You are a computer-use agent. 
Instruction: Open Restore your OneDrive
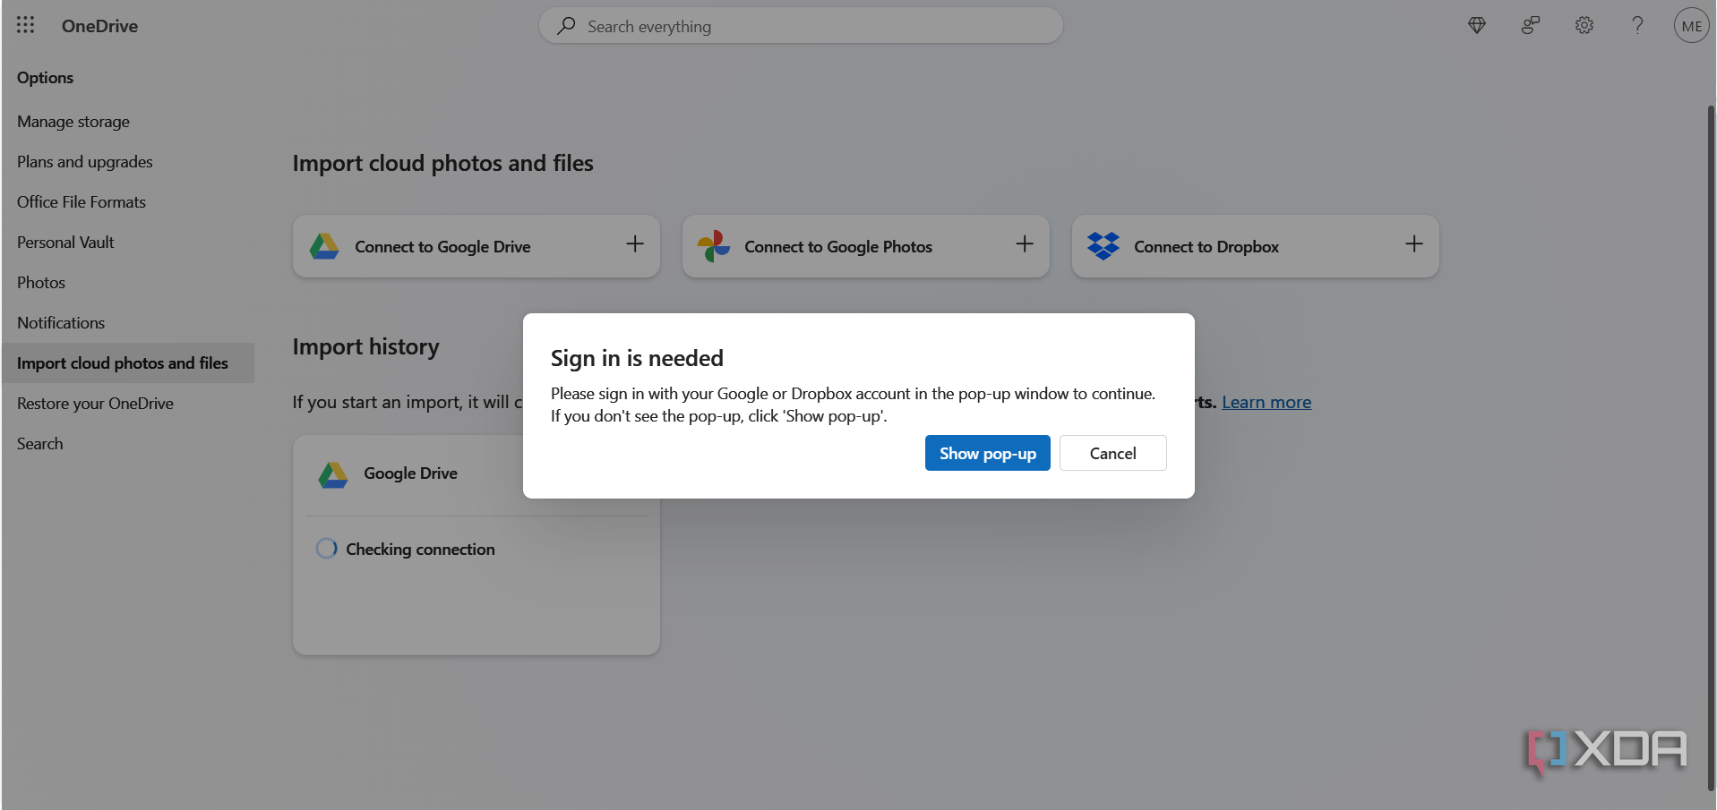click(95, 404)
